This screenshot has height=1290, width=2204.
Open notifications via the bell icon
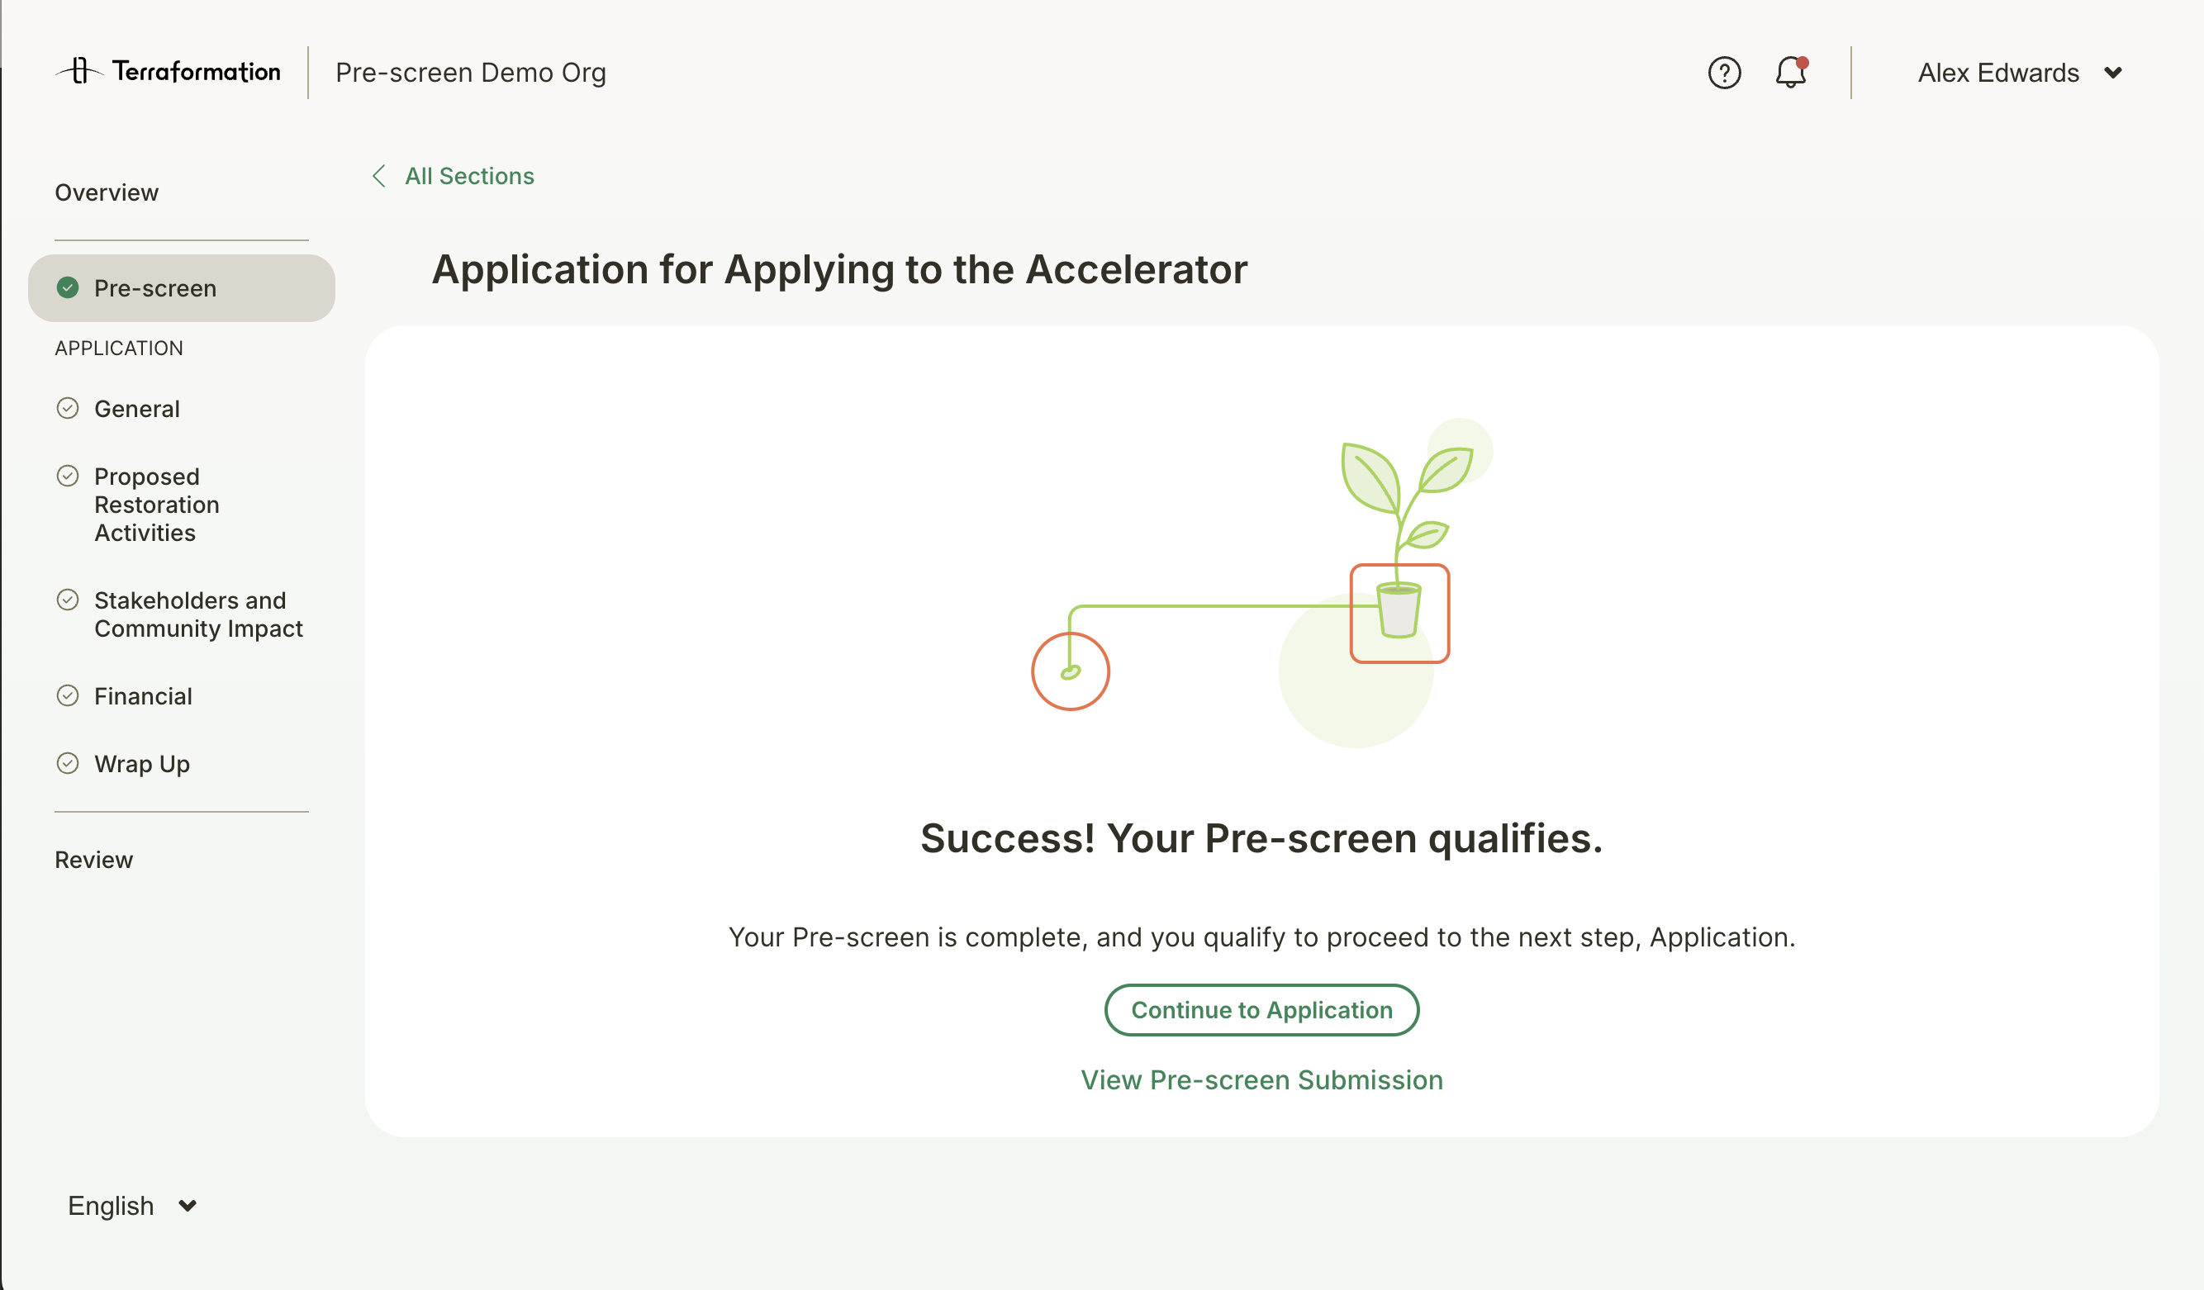1789,73
